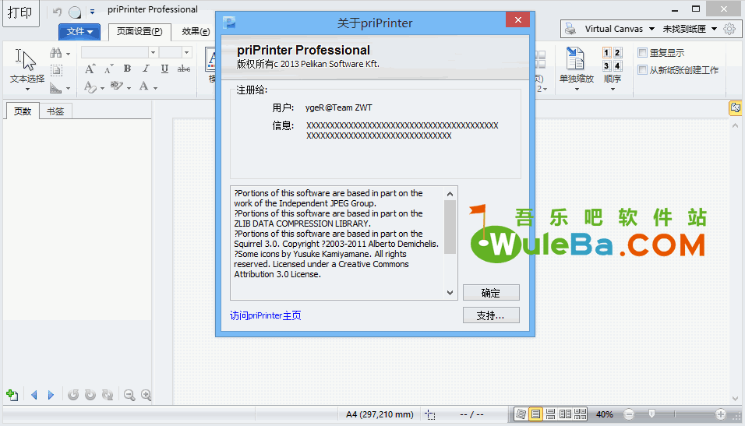The image size is (745, 426).
Task: Decrease font size with shrink-font icon
Action: 108,69
